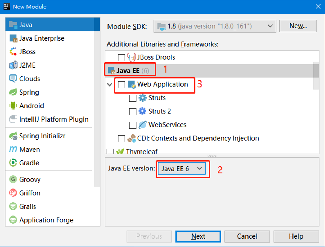Click the Cancel button

point(247,236)
